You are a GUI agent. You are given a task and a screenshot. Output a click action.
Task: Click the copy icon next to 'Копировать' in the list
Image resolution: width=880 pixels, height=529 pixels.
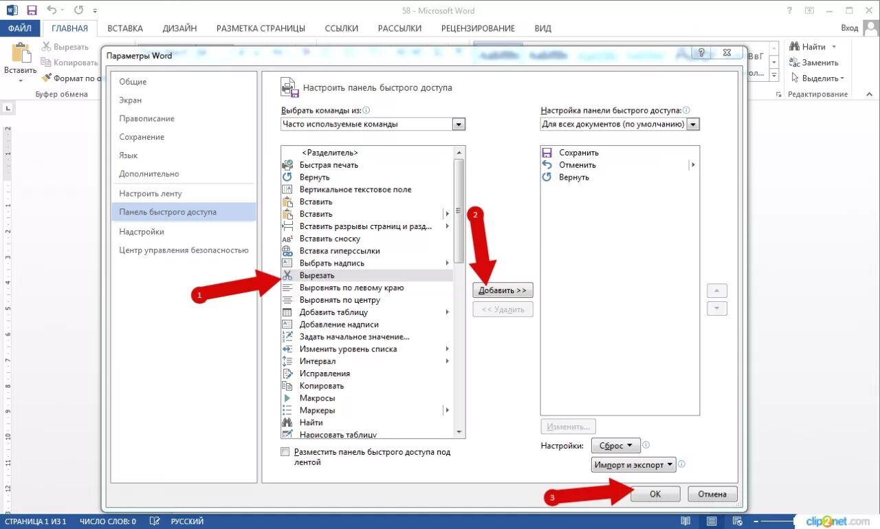tap(287, 386)
